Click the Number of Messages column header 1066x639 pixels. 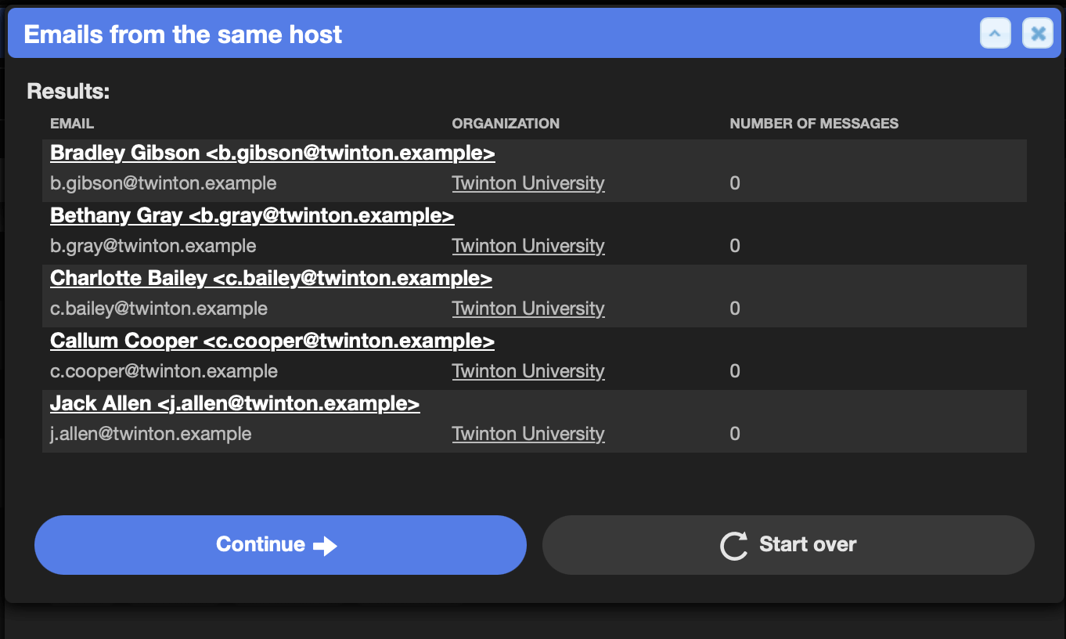click(x=814, y=124)
